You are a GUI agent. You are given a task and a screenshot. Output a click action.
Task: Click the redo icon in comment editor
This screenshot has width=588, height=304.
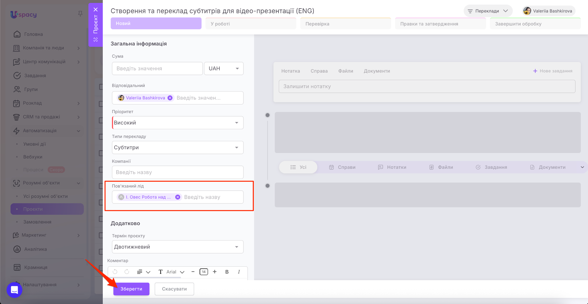click(x=127, y=272)
